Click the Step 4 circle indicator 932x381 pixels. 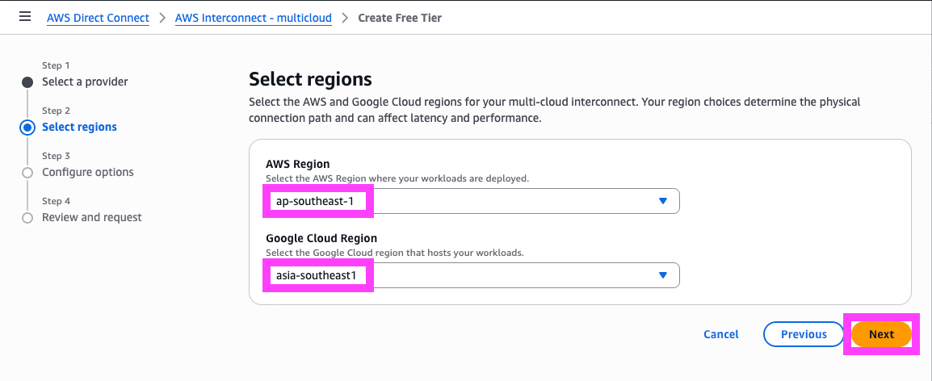27,218
